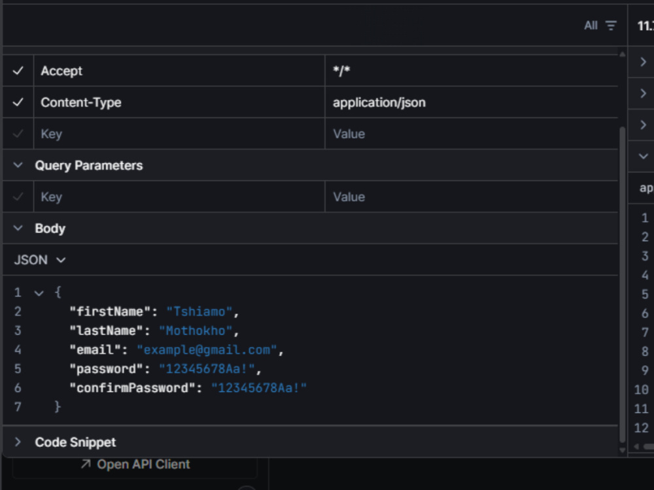Click the Open API Client arrow icon

tap(86, 464)
